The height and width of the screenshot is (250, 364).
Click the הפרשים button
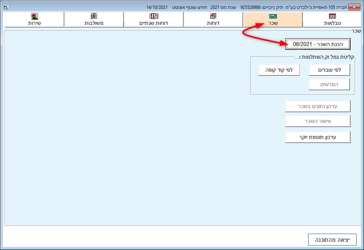[x=329, y=84]
